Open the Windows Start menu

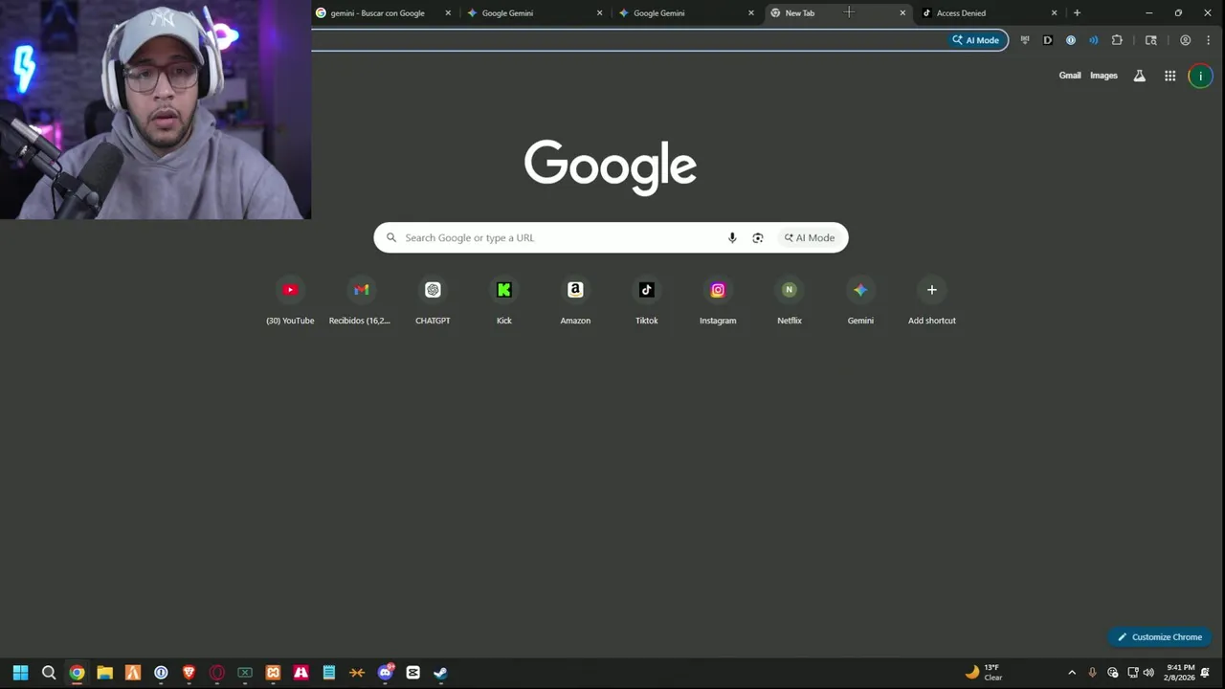coord(20,673)
